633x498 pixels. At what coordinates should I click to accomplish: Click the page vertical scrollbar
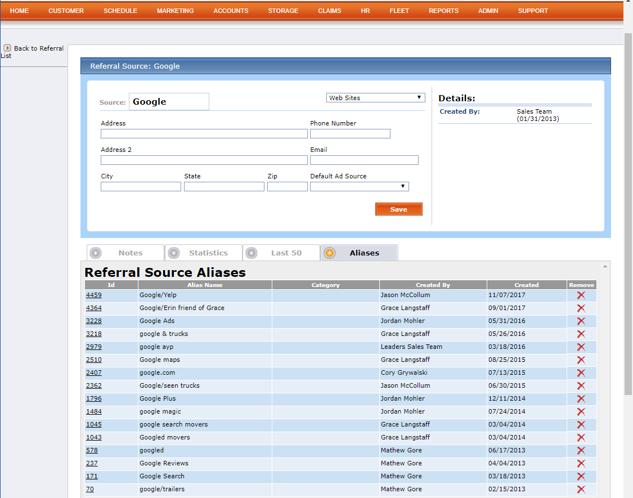628,214
